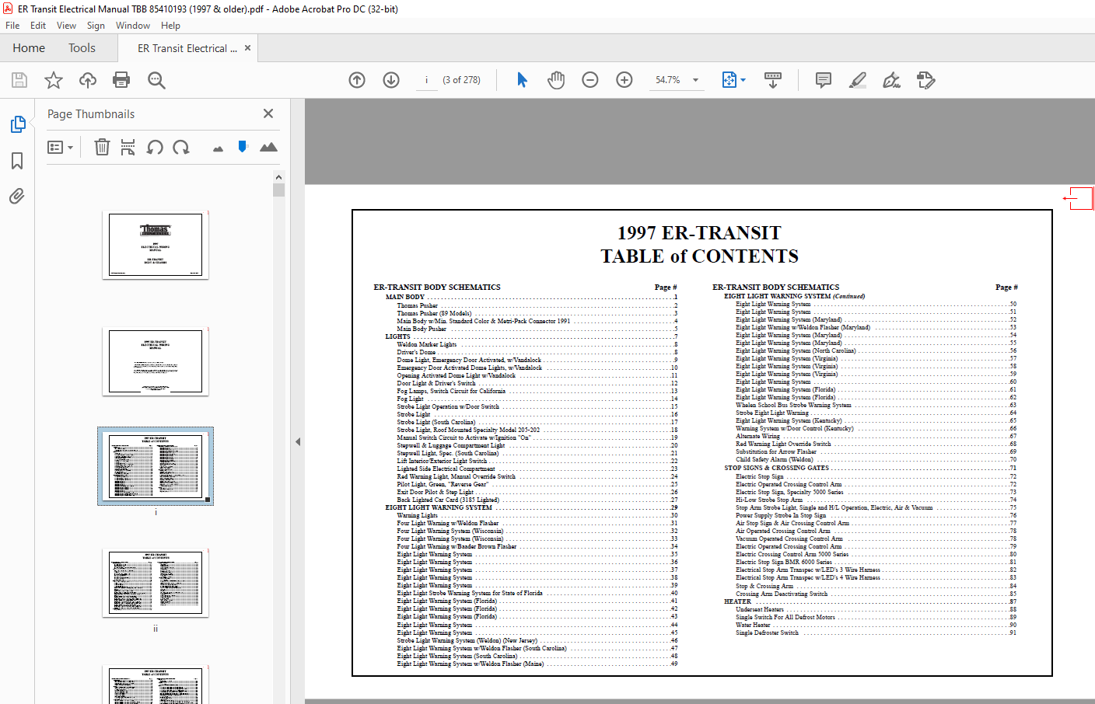Click the "1997 ER-TRANSIT" title text
1095x704 pixels.
[x=699, y=233]
